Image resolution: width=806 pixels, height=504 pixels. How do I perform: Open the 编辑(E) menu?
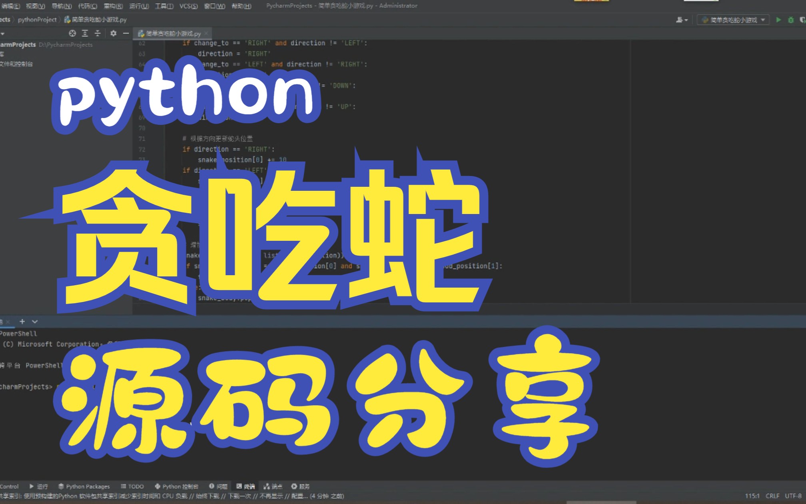coord(10,6)
